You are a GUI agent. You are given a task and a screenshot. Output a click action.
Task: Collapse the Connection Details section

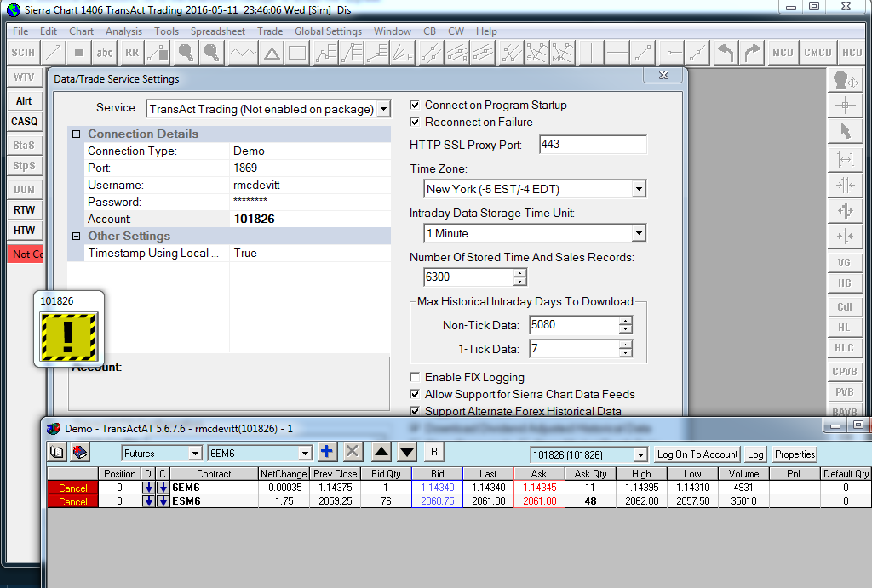[x=77, y=134]
